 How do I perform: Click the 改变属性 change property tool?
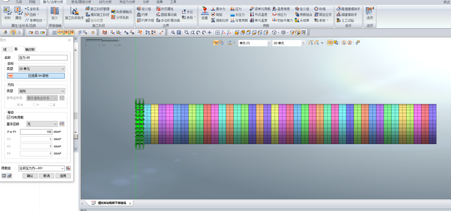coord(165,9)
